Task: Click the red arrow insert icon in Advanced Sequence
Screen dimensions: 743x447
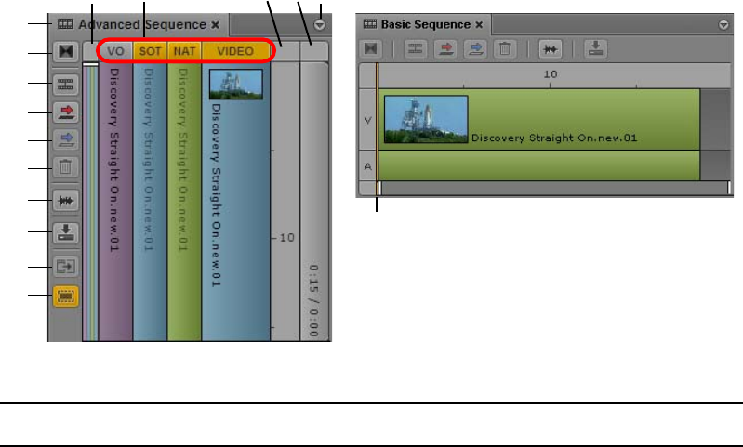Action: point(65,112)
